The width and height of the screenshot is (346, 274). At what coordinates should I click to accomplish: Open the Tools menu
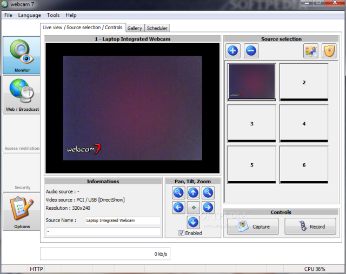pyautogui.click(x=53, y=15)
